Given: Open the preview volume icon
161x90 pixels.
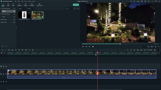Looking at the screenshot, I should coord(155,47).
